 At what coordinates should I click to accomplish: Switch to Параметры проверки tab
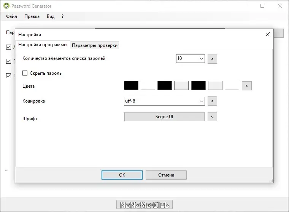click(x=95, y=45)
